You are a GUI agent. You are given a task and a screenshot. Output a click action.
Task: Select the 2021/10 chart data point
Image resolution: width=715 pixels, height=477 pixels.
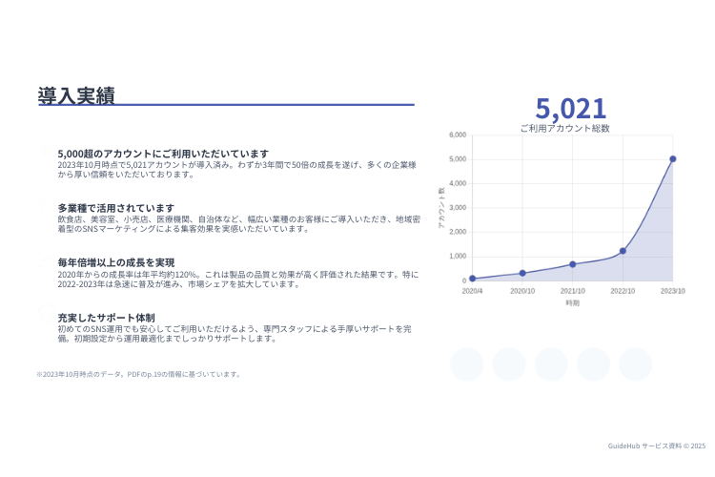click(x=572, y=264)
